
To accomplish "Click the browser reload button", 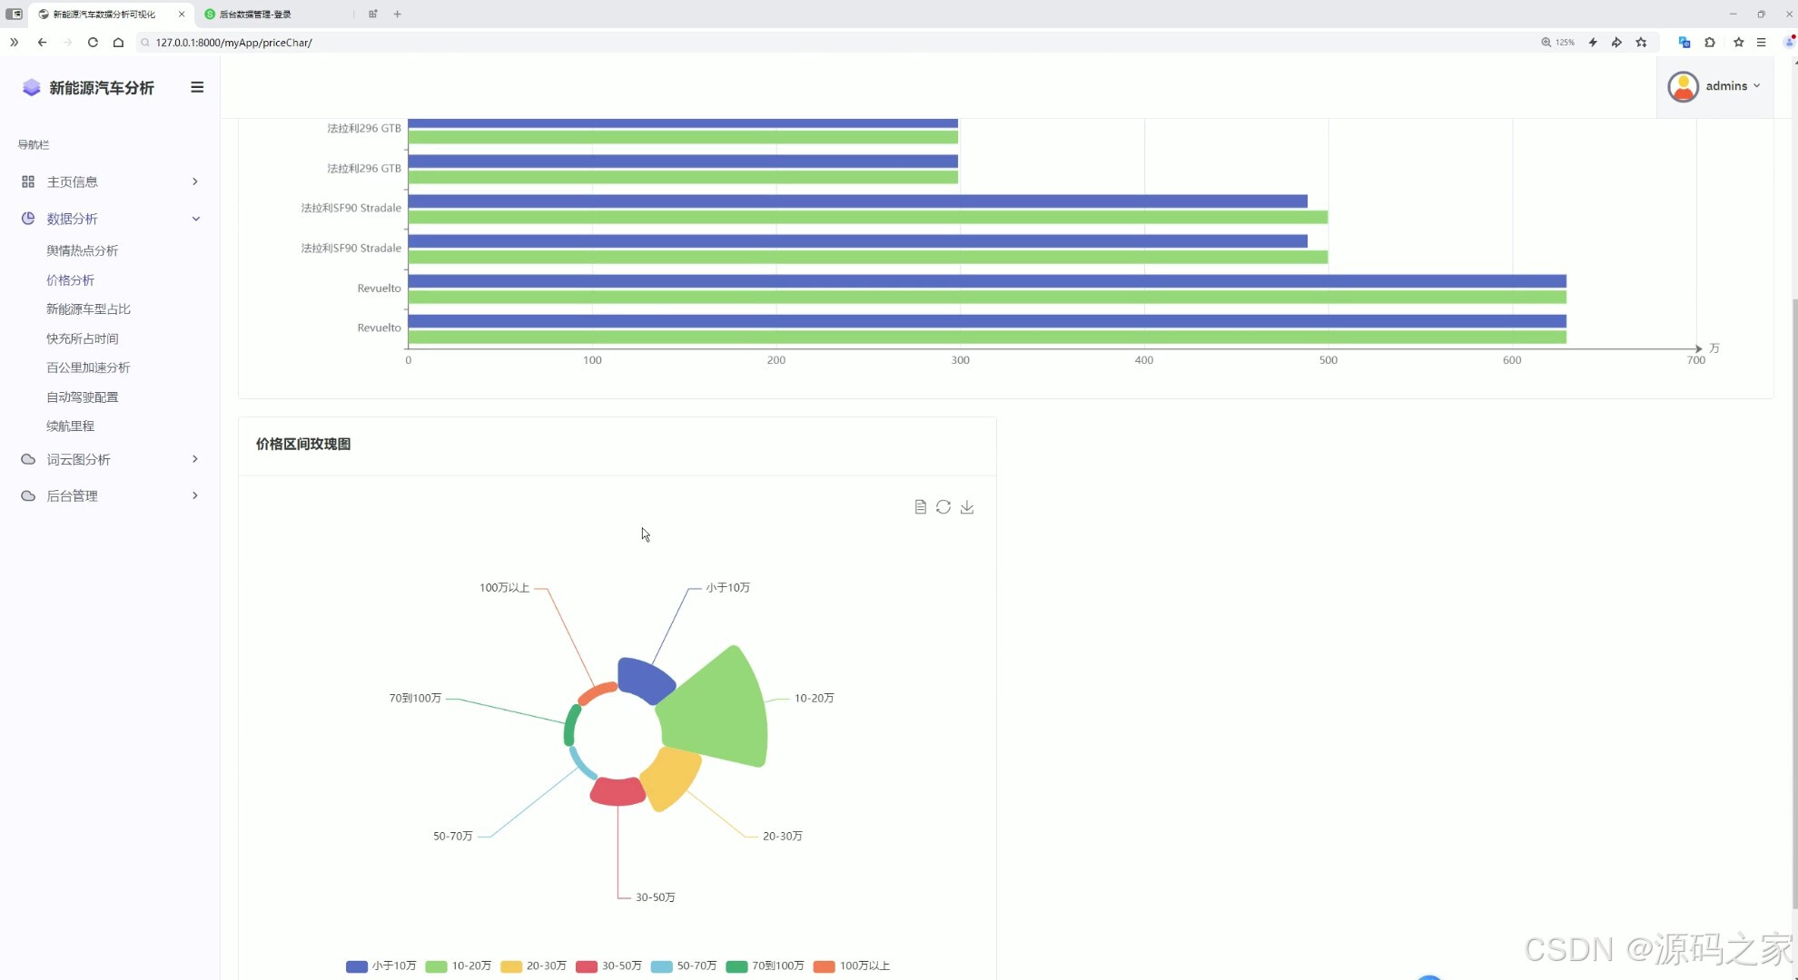I will (93, 43).
